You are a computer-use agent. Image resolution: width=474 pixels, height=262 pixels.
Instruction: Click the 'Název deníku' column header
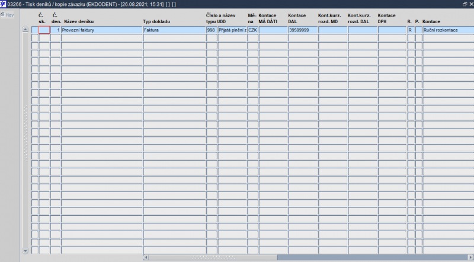coord(79,21)
